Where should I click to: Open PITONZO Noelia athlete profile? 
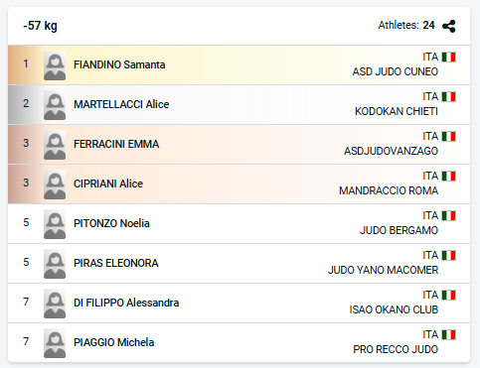coord(111,223)
